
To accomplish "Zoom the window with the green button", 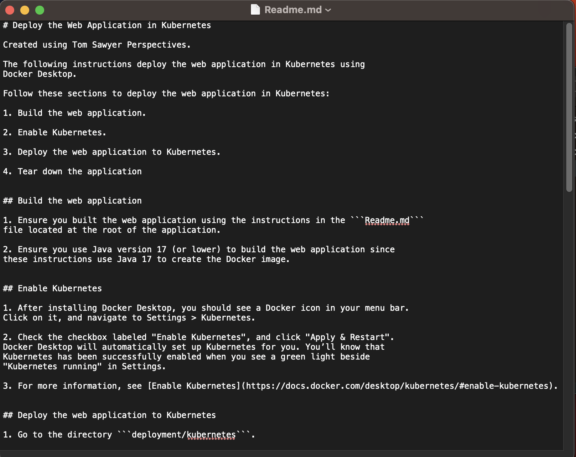I will pos(40,10).
